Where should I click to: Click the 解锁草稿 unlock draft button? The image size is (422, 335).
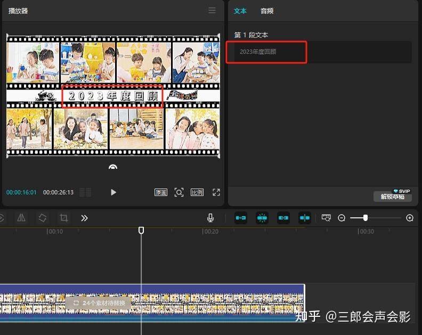392,197
